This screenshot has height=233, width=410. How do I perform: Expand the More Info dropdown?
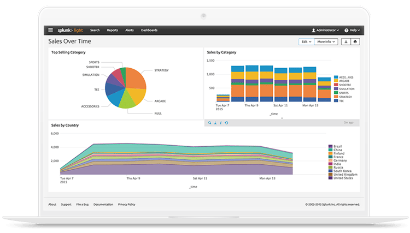pyautogui.click(x=326, y=41)
